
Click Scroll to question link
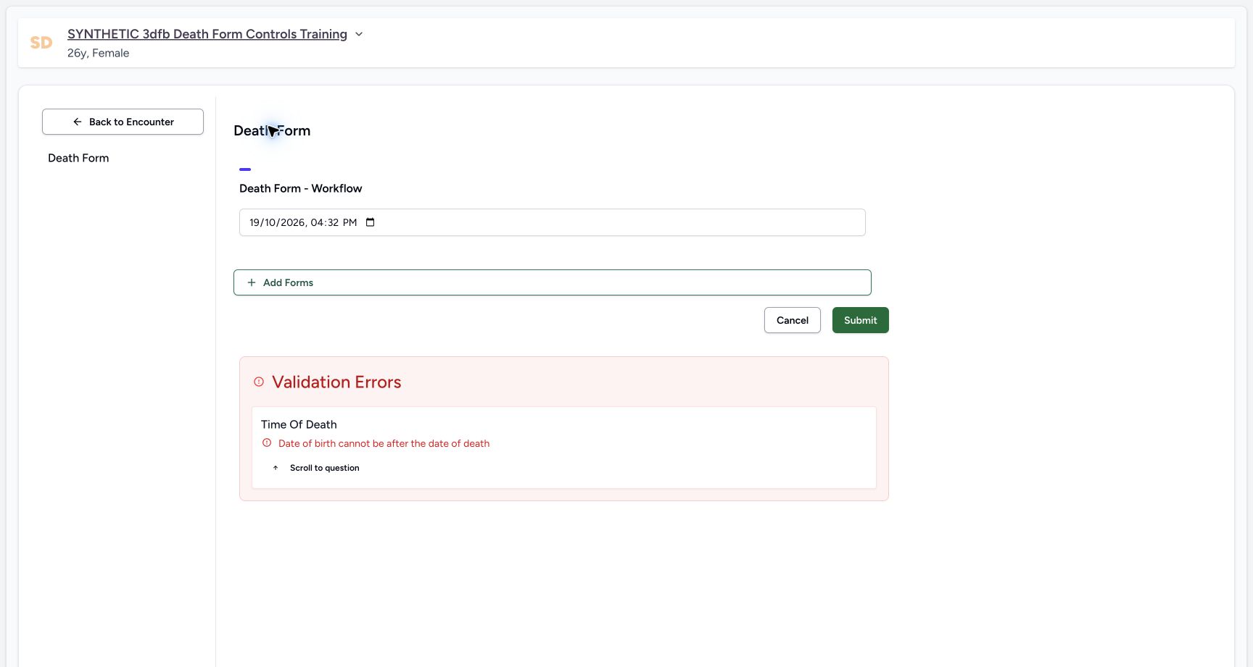(x=324, y=468)
